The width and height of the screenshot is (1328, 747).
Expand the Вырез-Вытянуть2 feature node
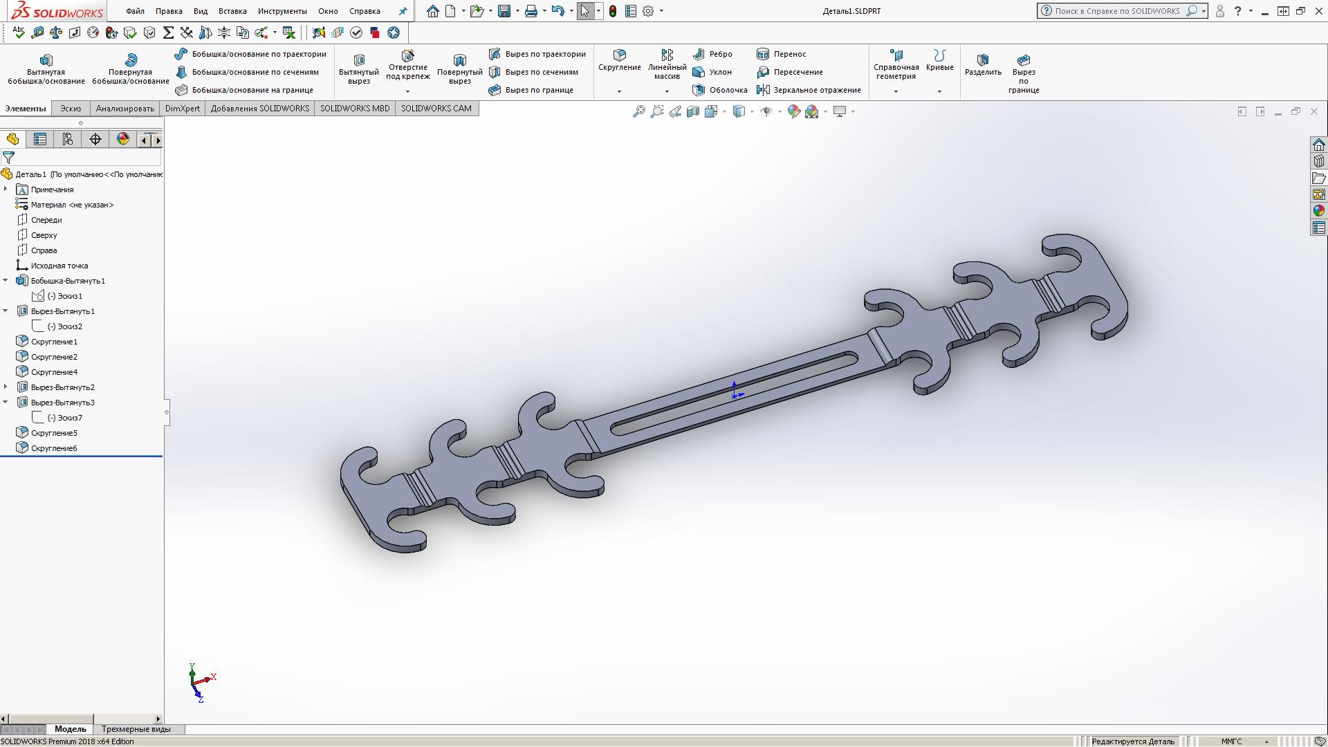[6, 387]
